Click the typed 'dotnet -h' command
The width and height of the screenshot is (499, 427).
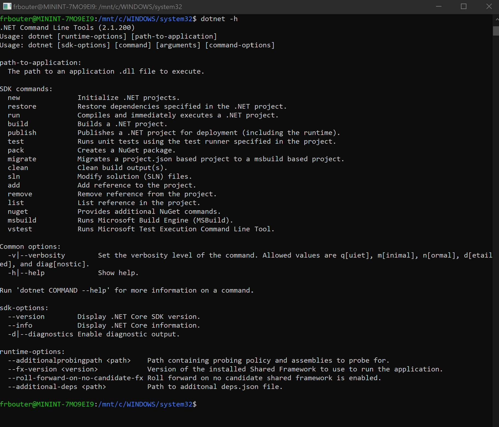(219, 19)
